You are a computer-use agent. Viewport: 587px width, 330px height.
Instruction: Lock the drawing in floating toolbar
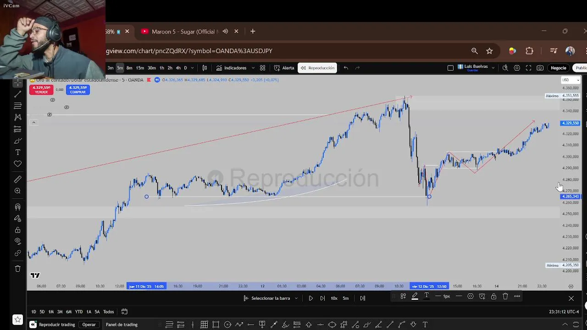pyautogui.click(x=493, y=296)
